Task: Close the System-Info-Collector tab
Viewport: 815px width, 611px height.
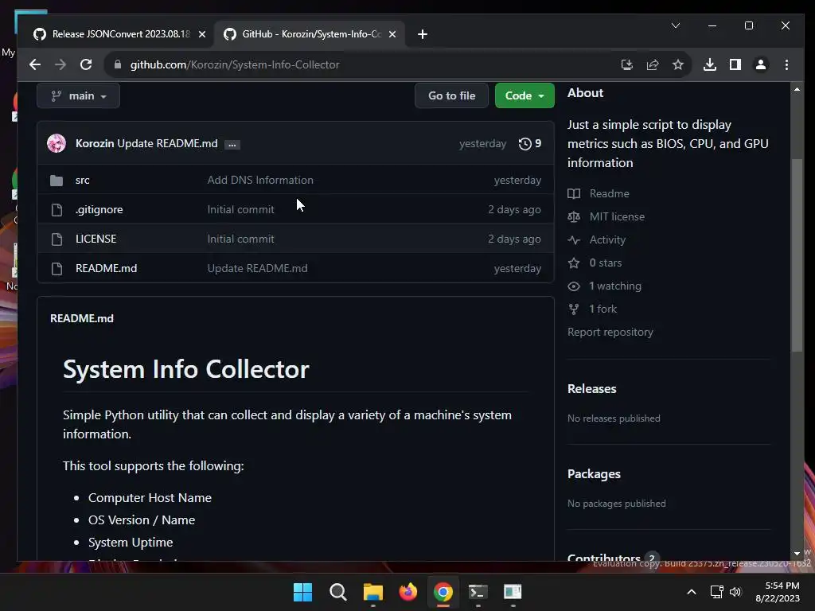Action: 392,34
